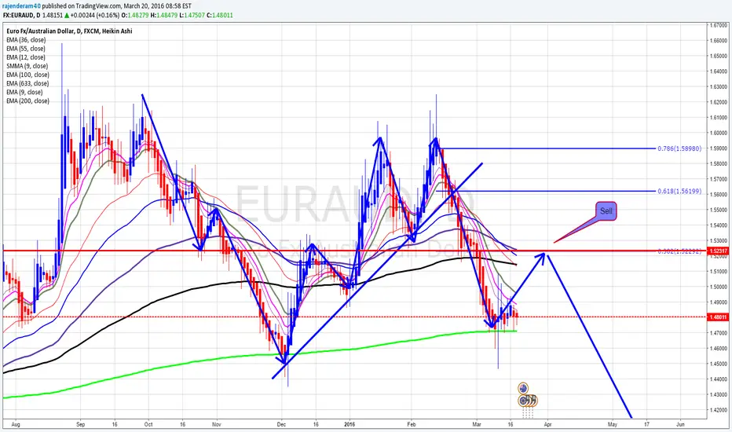Click the 17 label on time axis
Viewport: 732px width, 432px height.
pyautogui.click(x=646, y=424)
